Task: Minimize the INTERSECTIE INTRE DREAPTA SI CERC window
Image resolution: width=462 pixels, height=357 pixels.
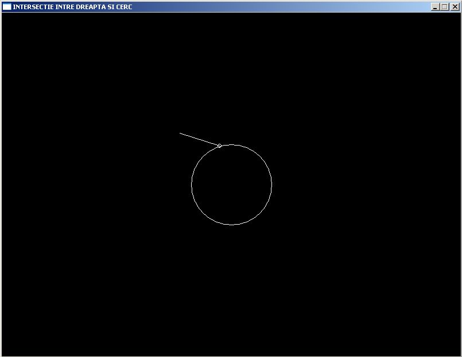Action: coord(435,7)
